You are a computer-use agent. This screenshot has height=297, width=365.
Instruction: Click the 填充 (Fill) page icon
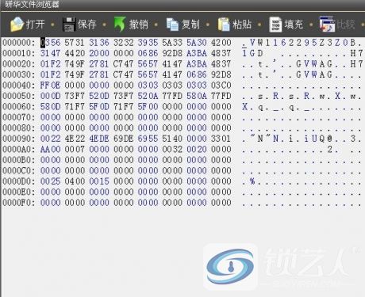point(275,25)
